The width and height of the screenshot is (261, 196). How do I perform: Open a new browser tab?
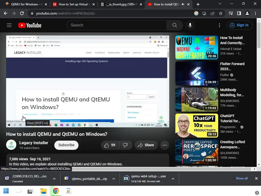198,4
